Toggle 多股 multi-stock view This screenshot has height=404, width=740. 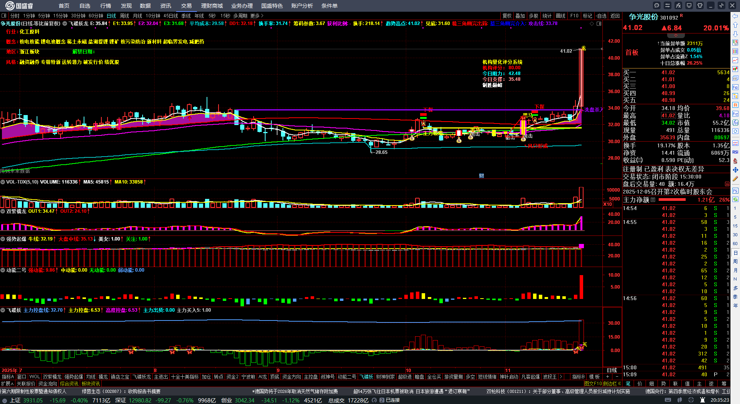[x=533, y=16]
